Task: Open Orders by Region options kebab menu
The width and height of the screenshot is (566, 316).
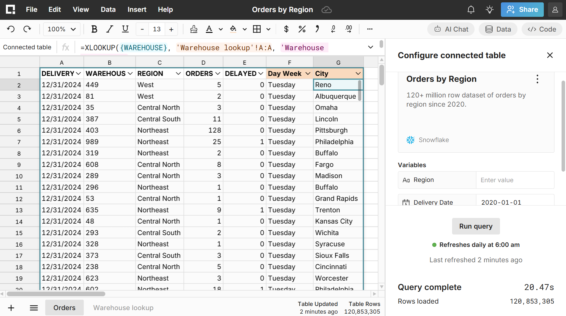Action: pyautogui.click(x=537, y=79)
